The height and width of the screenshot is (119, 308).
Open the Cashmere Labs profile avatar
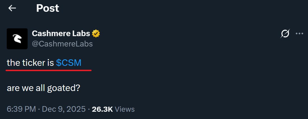(x=17, y=39)
